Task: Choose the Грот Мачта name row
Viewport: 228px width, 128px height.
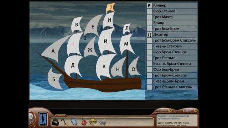Action: 175,17
